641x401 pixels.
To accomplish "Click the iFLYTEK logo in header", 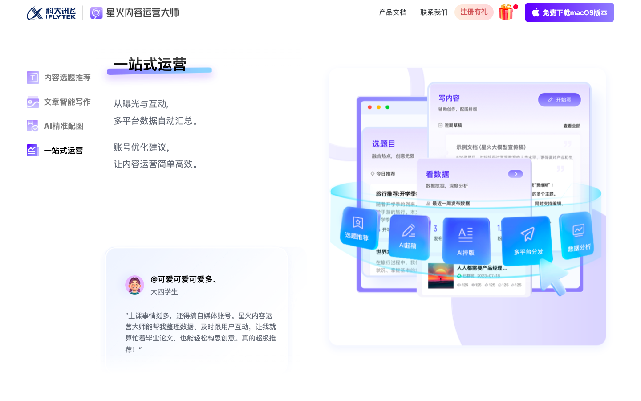I will click(51, 13).
